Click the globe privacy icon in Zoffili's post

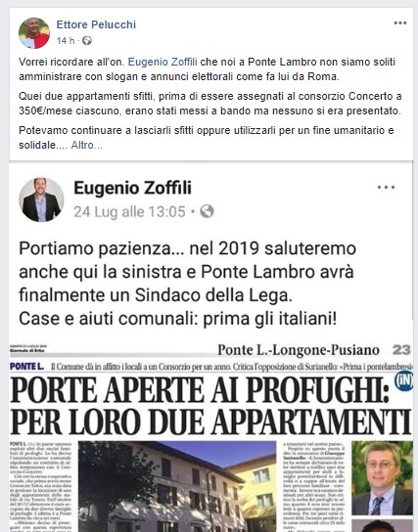[207, 211]
